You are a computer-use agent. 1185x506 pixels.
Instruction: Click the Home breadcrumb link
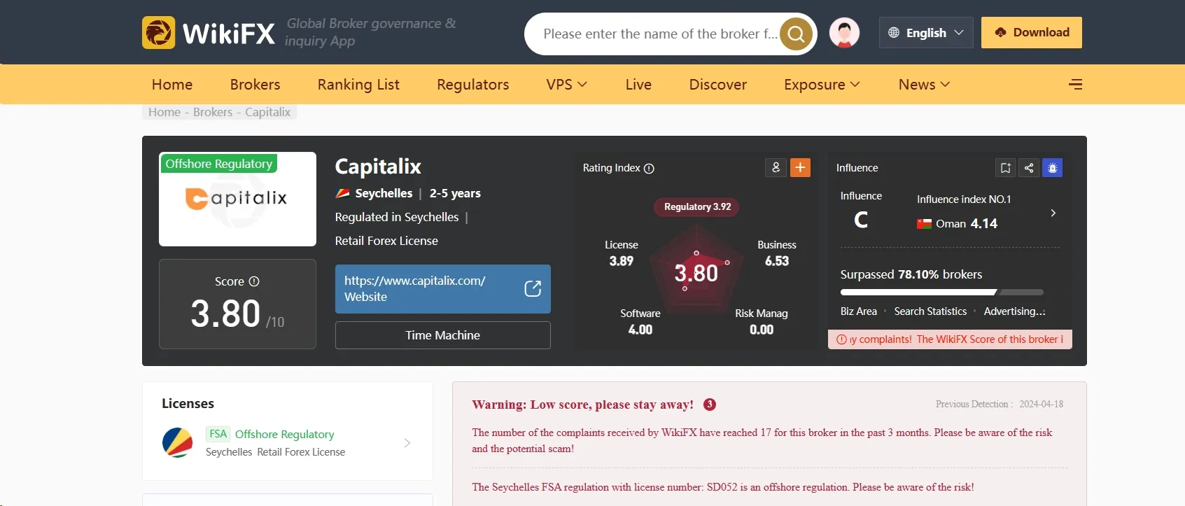164,112
